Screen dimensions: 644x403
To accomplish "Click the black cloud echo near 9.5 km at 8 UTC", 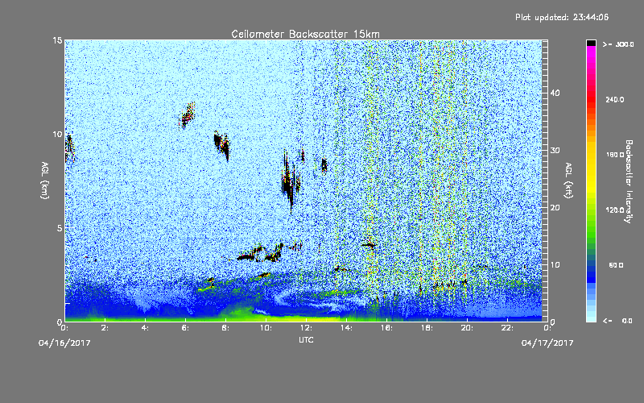I will point(222,145).
